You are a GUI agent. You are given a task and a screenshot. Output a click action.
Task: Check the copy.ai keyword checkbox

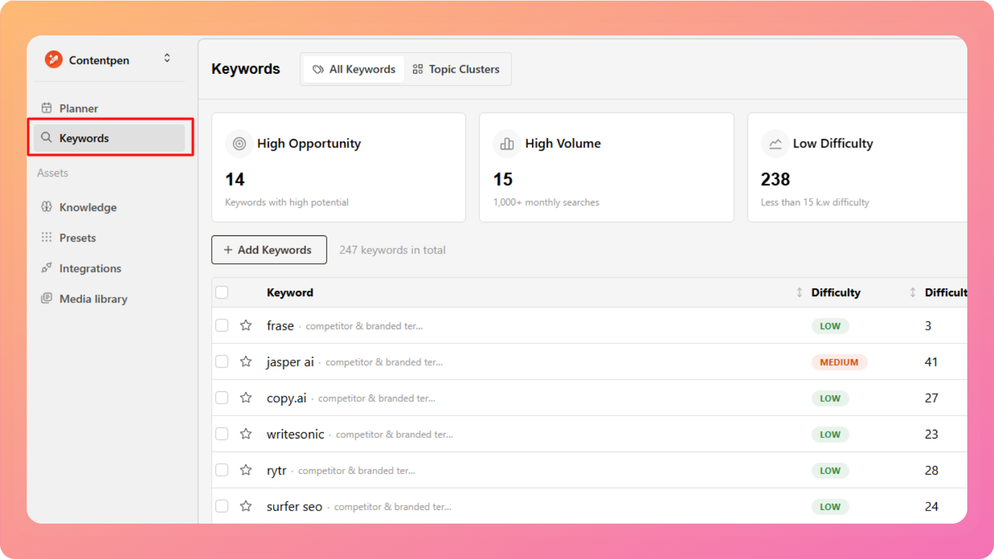222,398
